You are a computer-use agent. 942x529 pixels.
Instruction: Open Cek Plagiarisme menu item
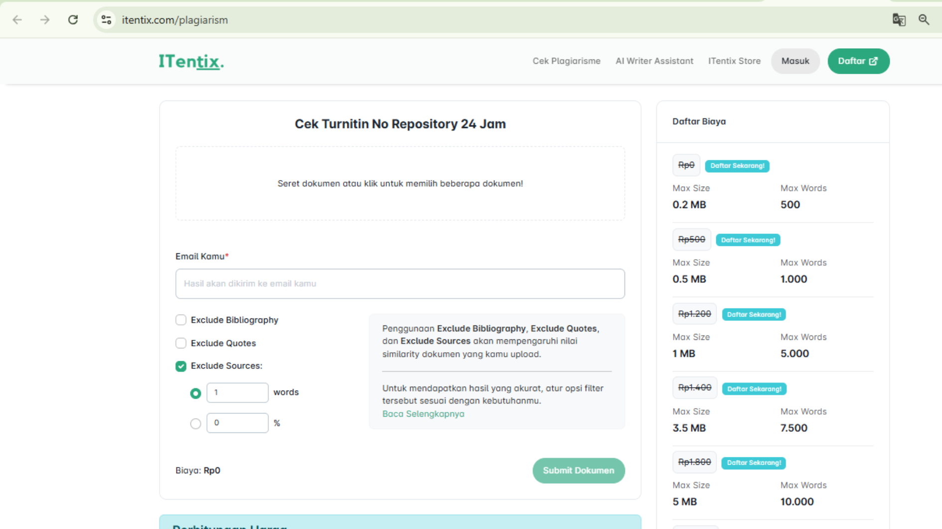[566, 61]
